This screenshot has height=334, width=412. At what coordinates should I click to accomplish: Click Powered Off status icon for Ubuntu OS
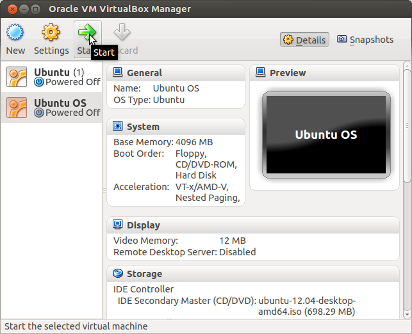coord(39,113)
